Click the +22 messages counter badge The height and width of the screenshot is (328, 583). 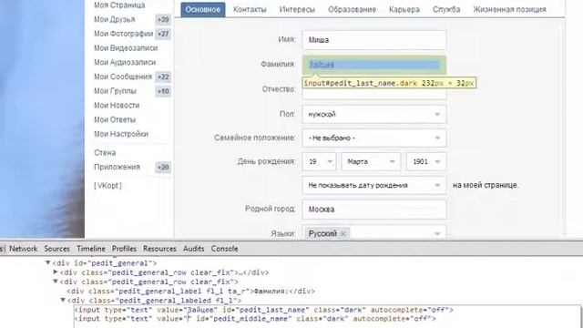(x=163, y=77)
